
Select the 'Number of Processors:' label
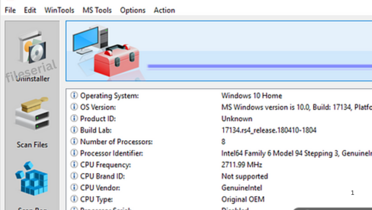116,141
